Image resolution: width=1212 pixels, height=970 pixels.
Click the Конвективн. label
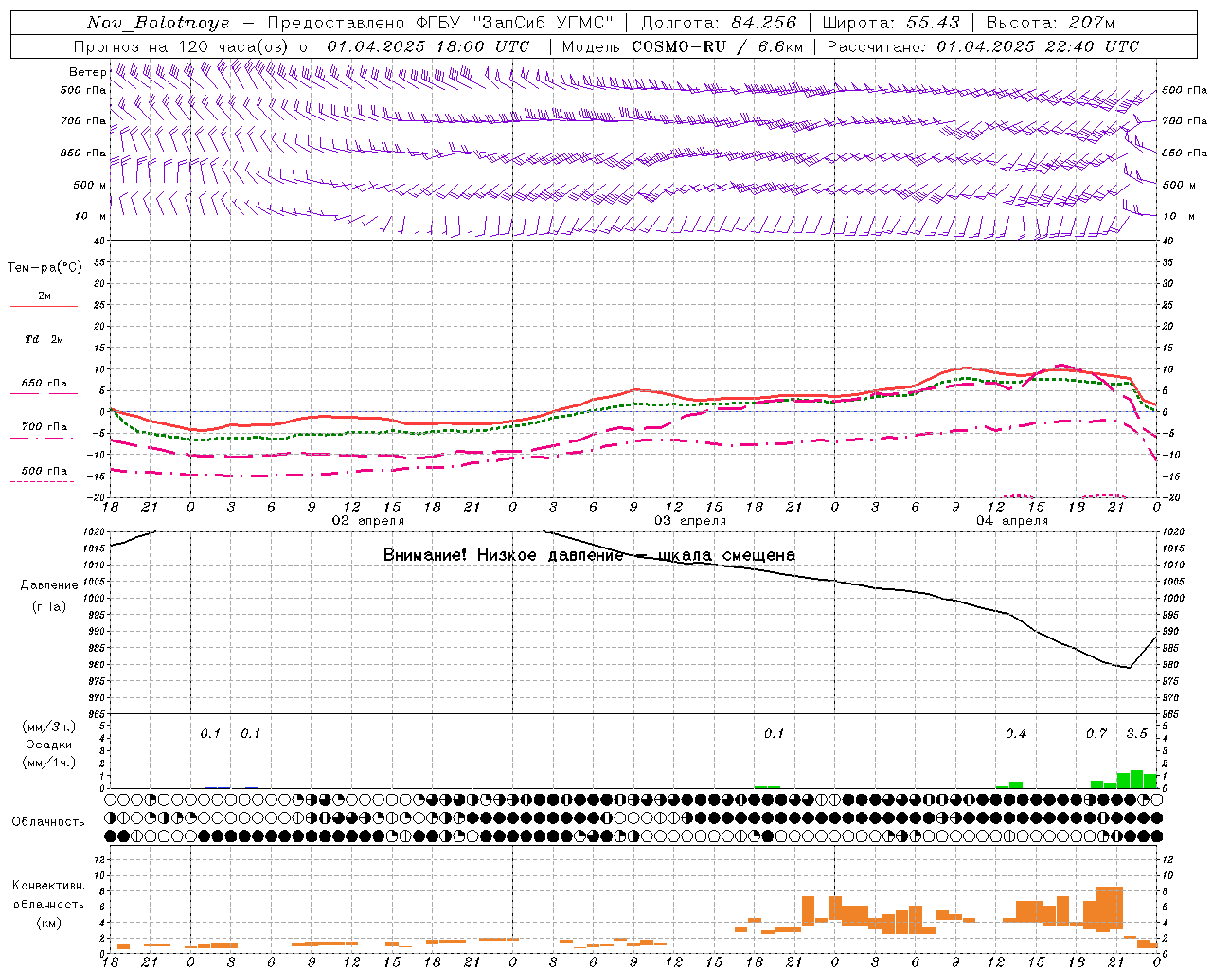point(48,886)
